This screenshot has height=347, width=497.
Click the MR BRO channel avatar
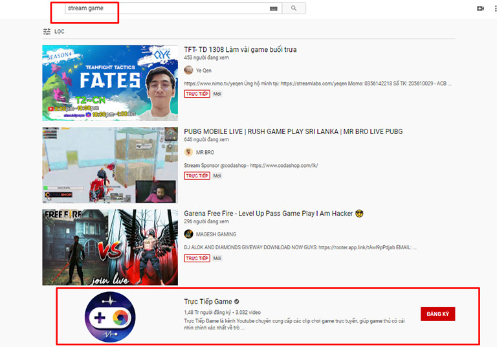coord(188,152)
